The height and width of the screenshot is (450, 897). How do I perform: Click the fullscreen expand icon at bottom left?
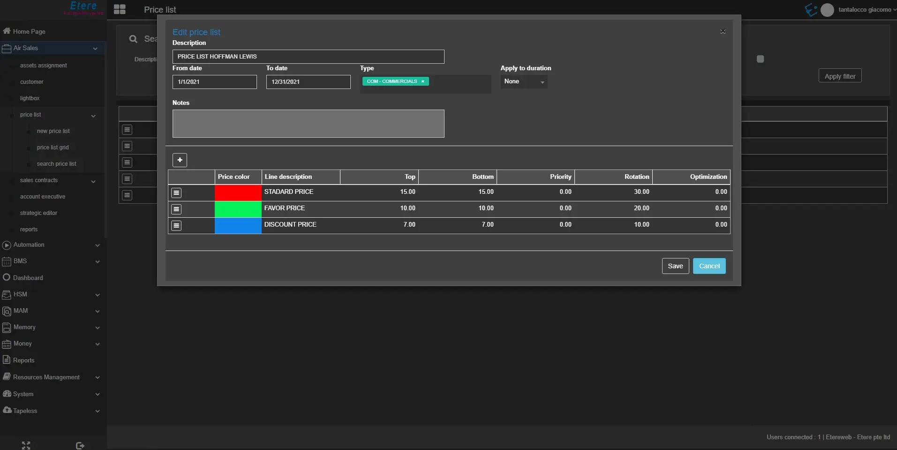[26, 445]
